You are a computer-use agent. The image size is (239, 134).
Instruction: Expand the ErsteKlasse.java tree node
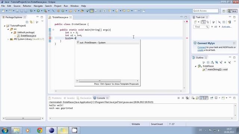(15, 36)
